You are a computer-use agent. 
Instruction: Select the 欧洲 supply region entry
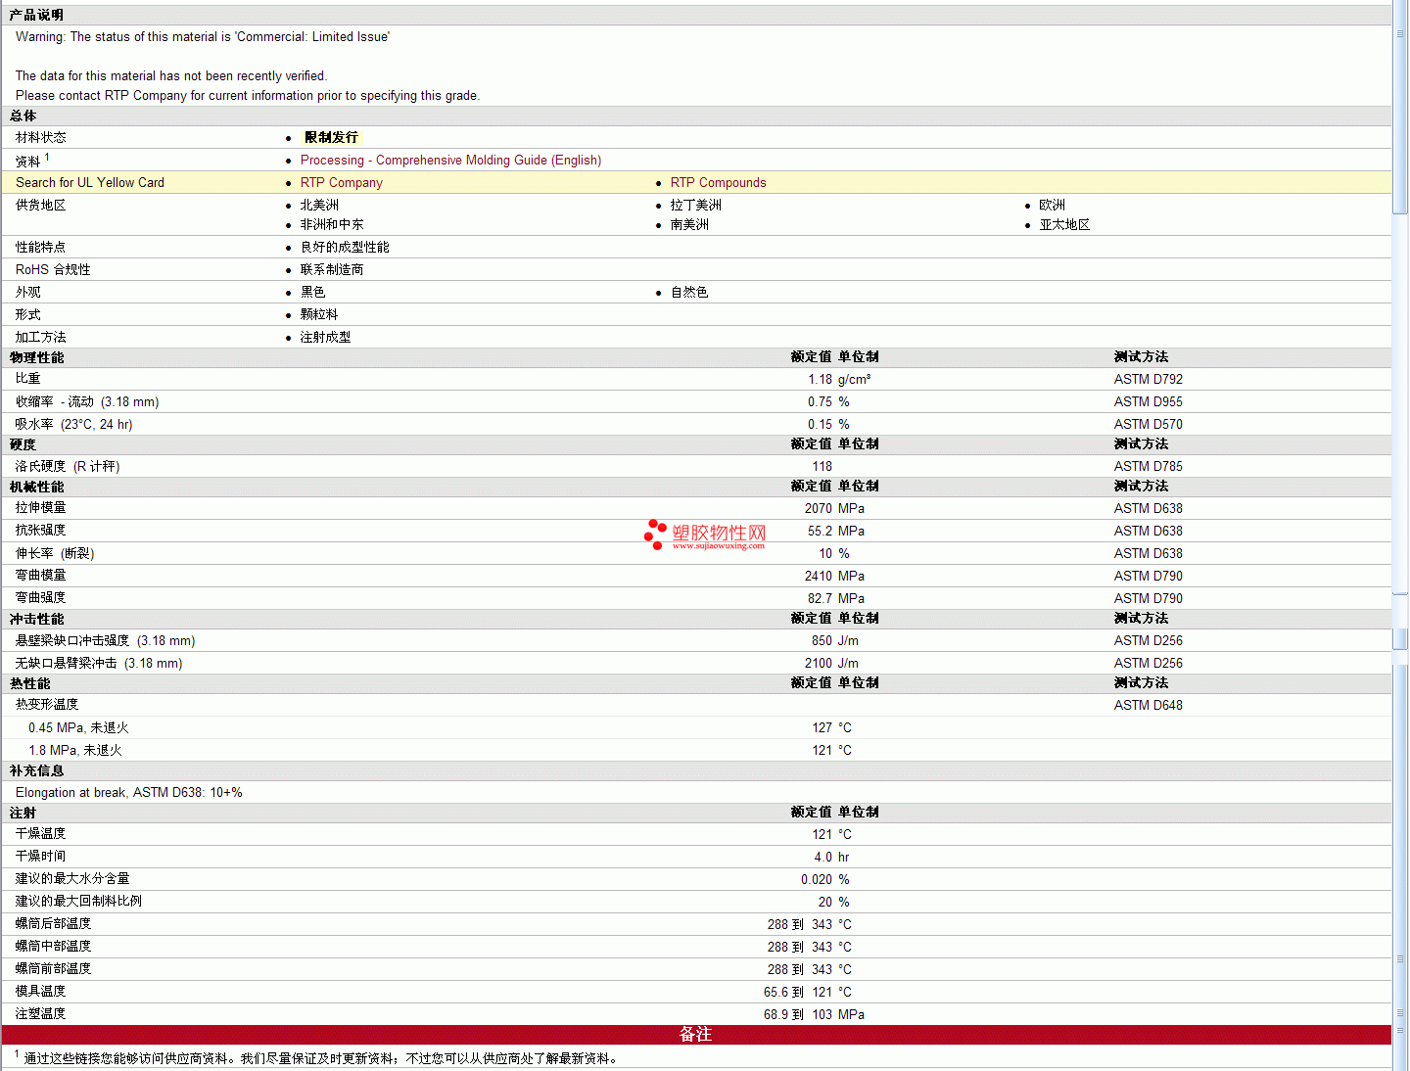[x=1052, y=206]
